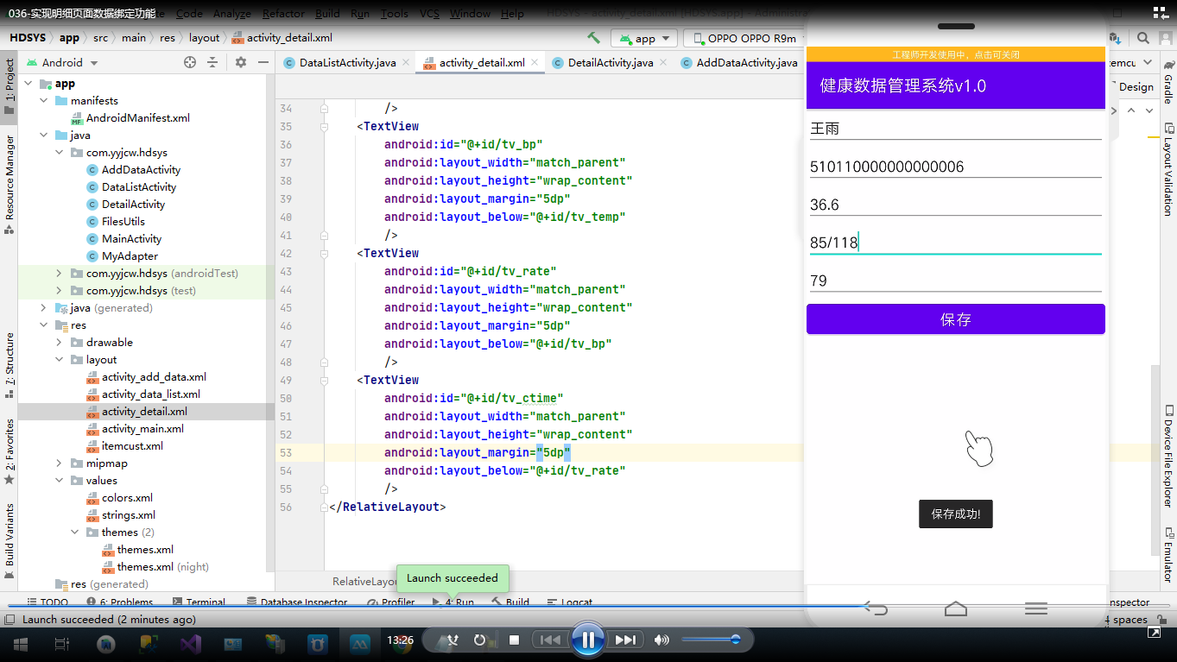1177x662 pixels.
Task: Open the Window menu
Action: pyautogui.click(x=471, y=14)
